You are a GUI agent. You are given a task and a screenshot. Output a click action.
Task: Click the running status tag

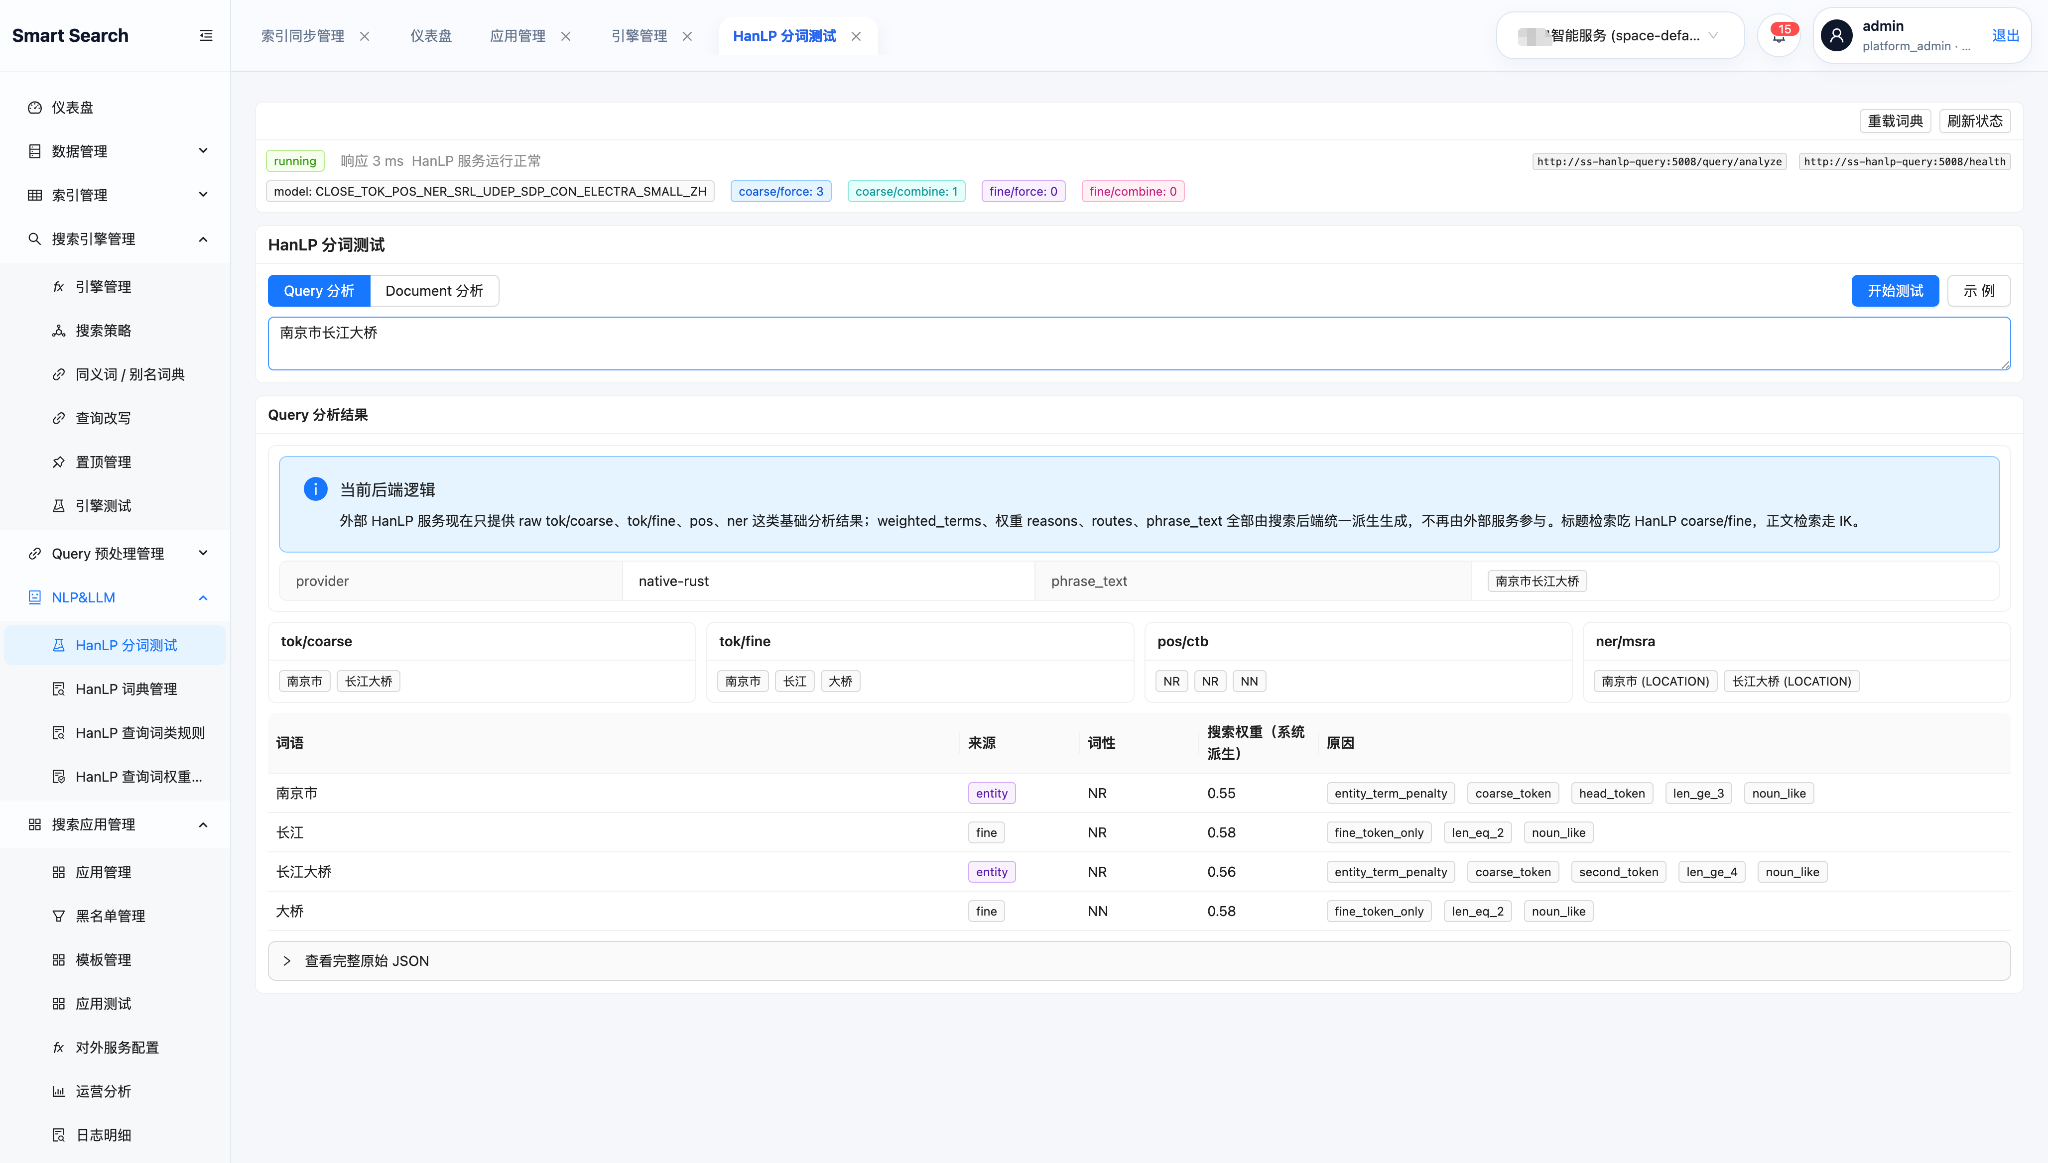[295, 160]
